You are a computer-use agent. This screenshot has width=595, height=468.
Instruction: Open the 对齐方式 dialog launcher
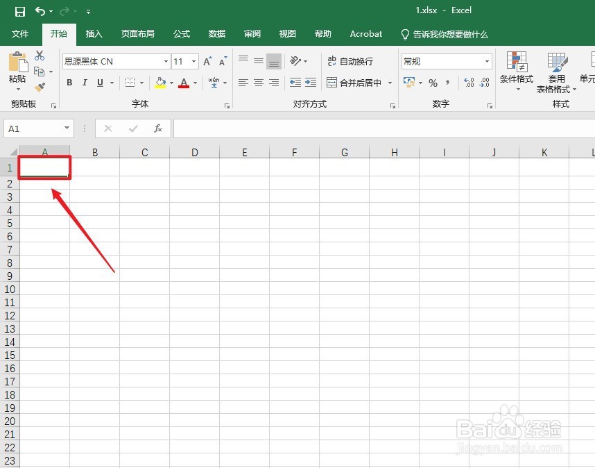click(393, 106)
